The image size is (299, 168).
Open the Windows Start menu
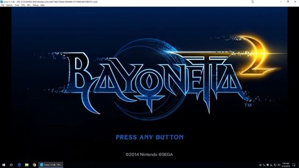(x=4, y=165)
